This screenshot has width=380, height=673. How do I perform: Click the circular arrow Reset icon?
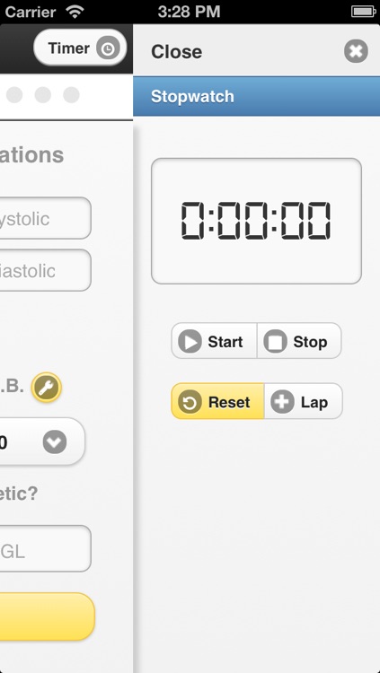pos(190,402)
